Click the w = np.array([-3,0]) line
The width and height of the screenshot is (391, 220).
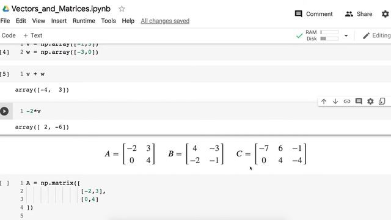click(x=62, y=52)
